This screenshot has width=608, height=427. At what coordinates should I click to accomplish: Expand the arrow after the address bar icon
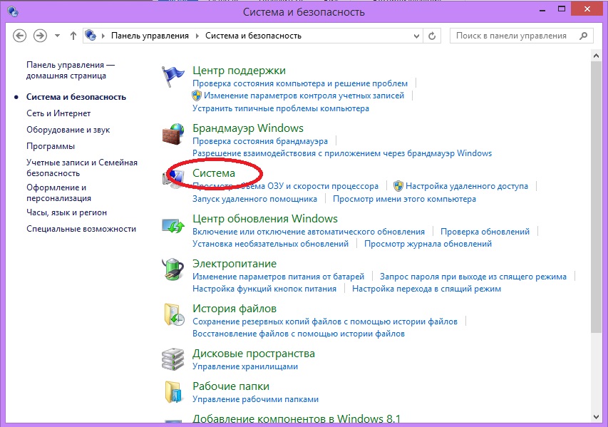point(103,36)
